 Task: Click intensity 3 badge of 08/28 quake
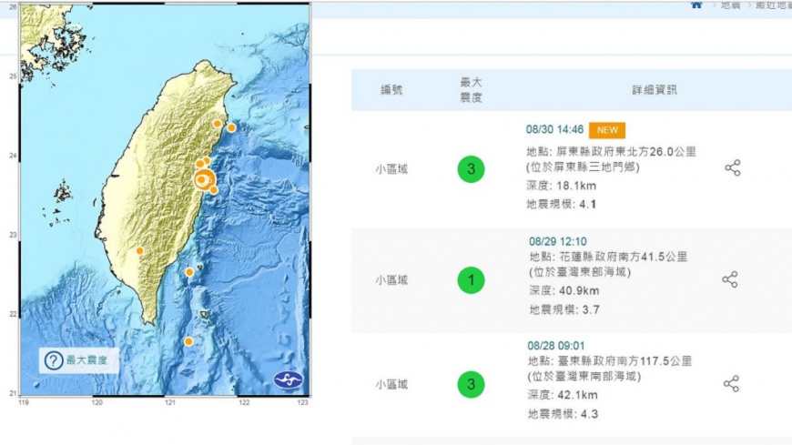[x=471, y=384]
